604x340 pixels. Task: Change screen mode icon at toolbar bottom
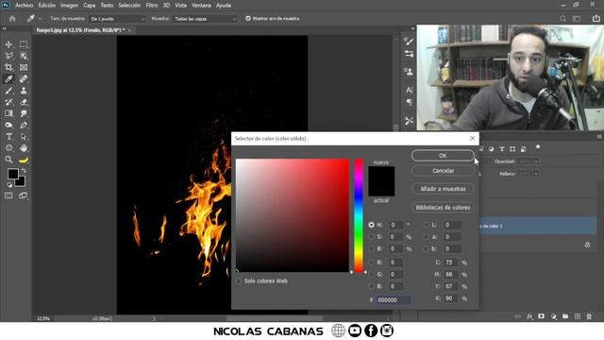pyautogui.click(x=24, y=195)
